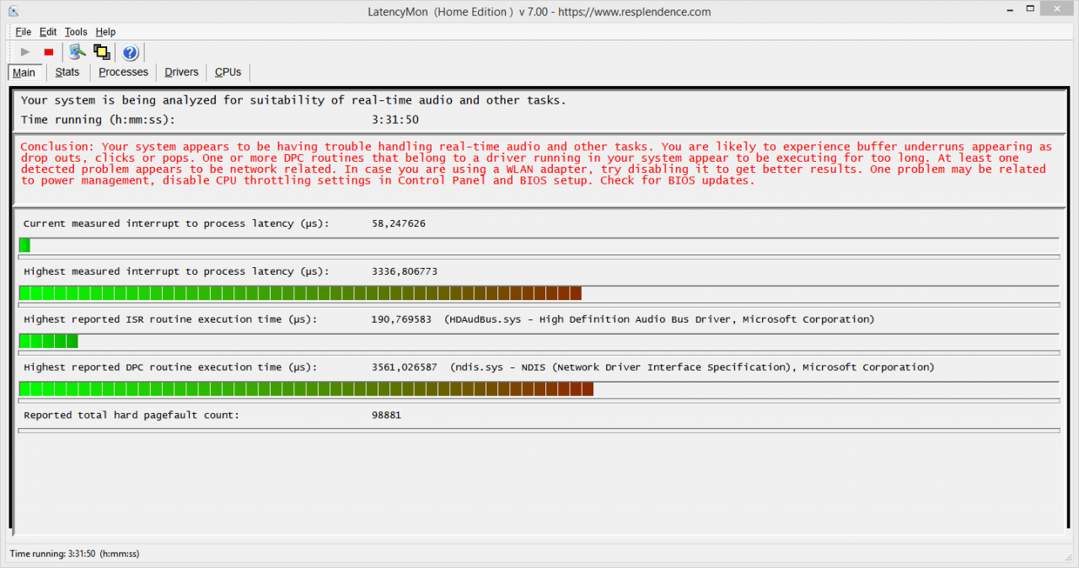Click the current interrupt latency green bar
Screen dimensions: 1079x568
point(24,245)
